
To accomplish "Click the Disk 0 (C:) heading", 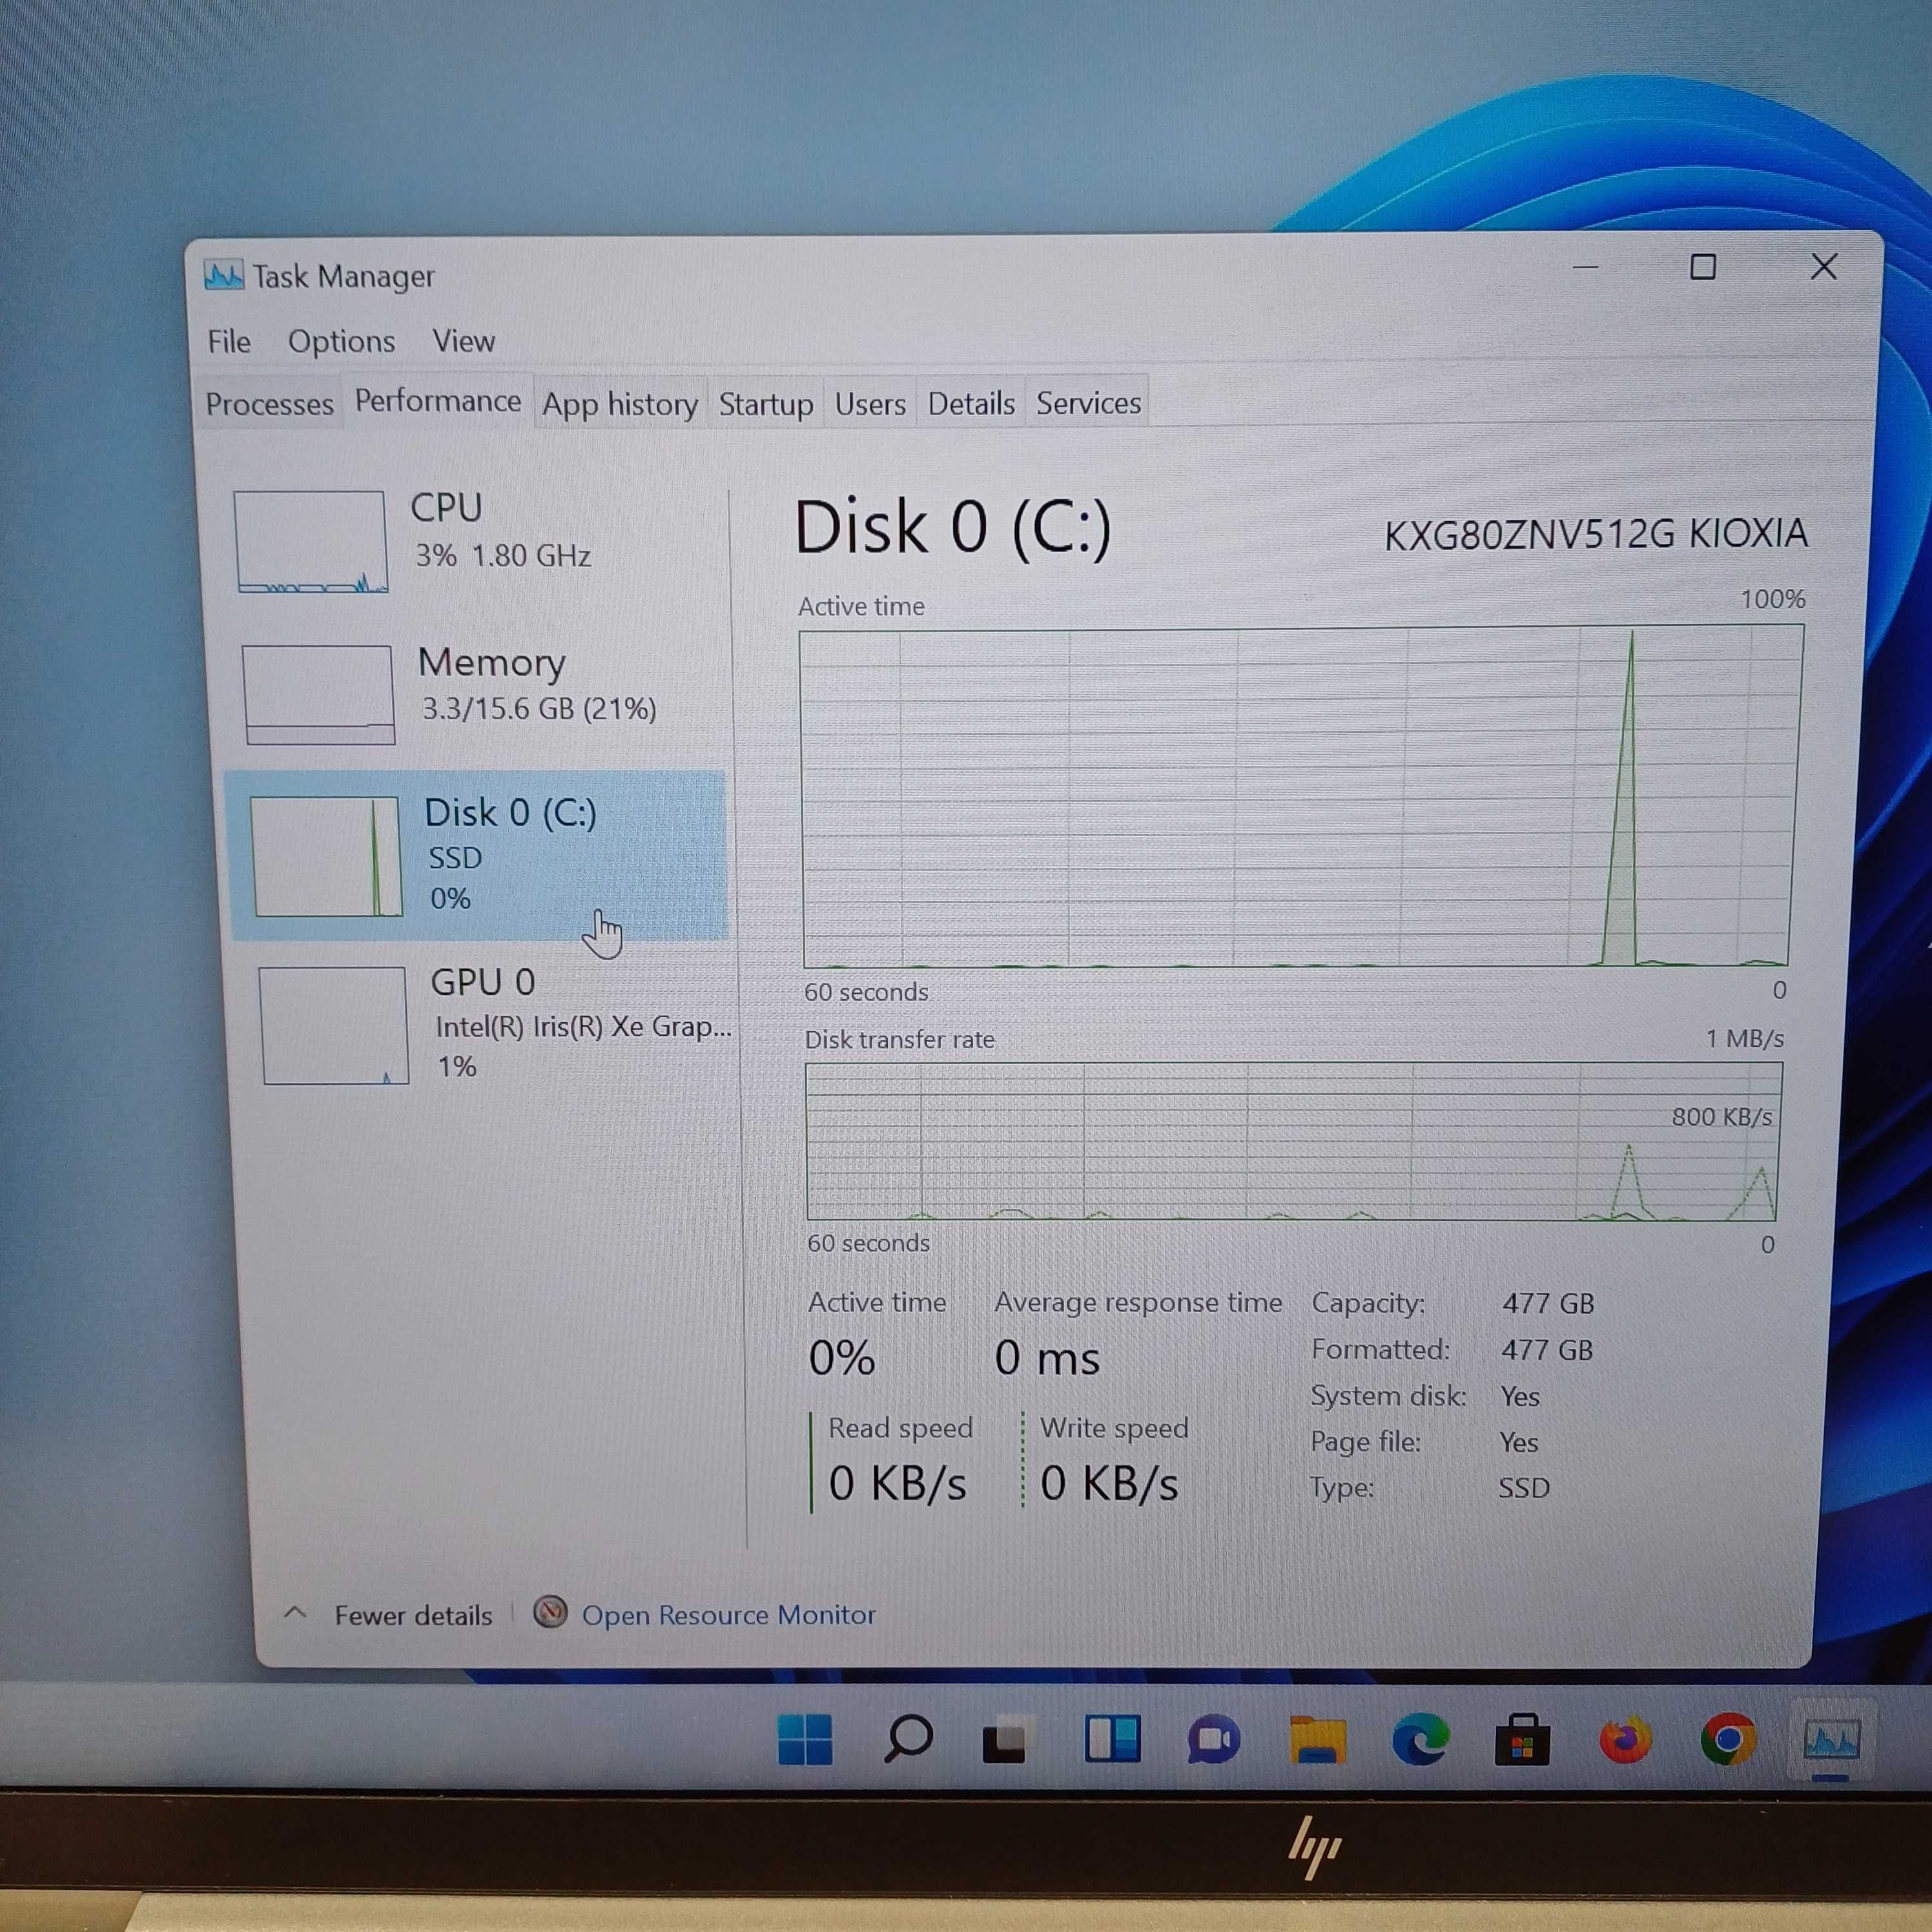I will point(953,527).
